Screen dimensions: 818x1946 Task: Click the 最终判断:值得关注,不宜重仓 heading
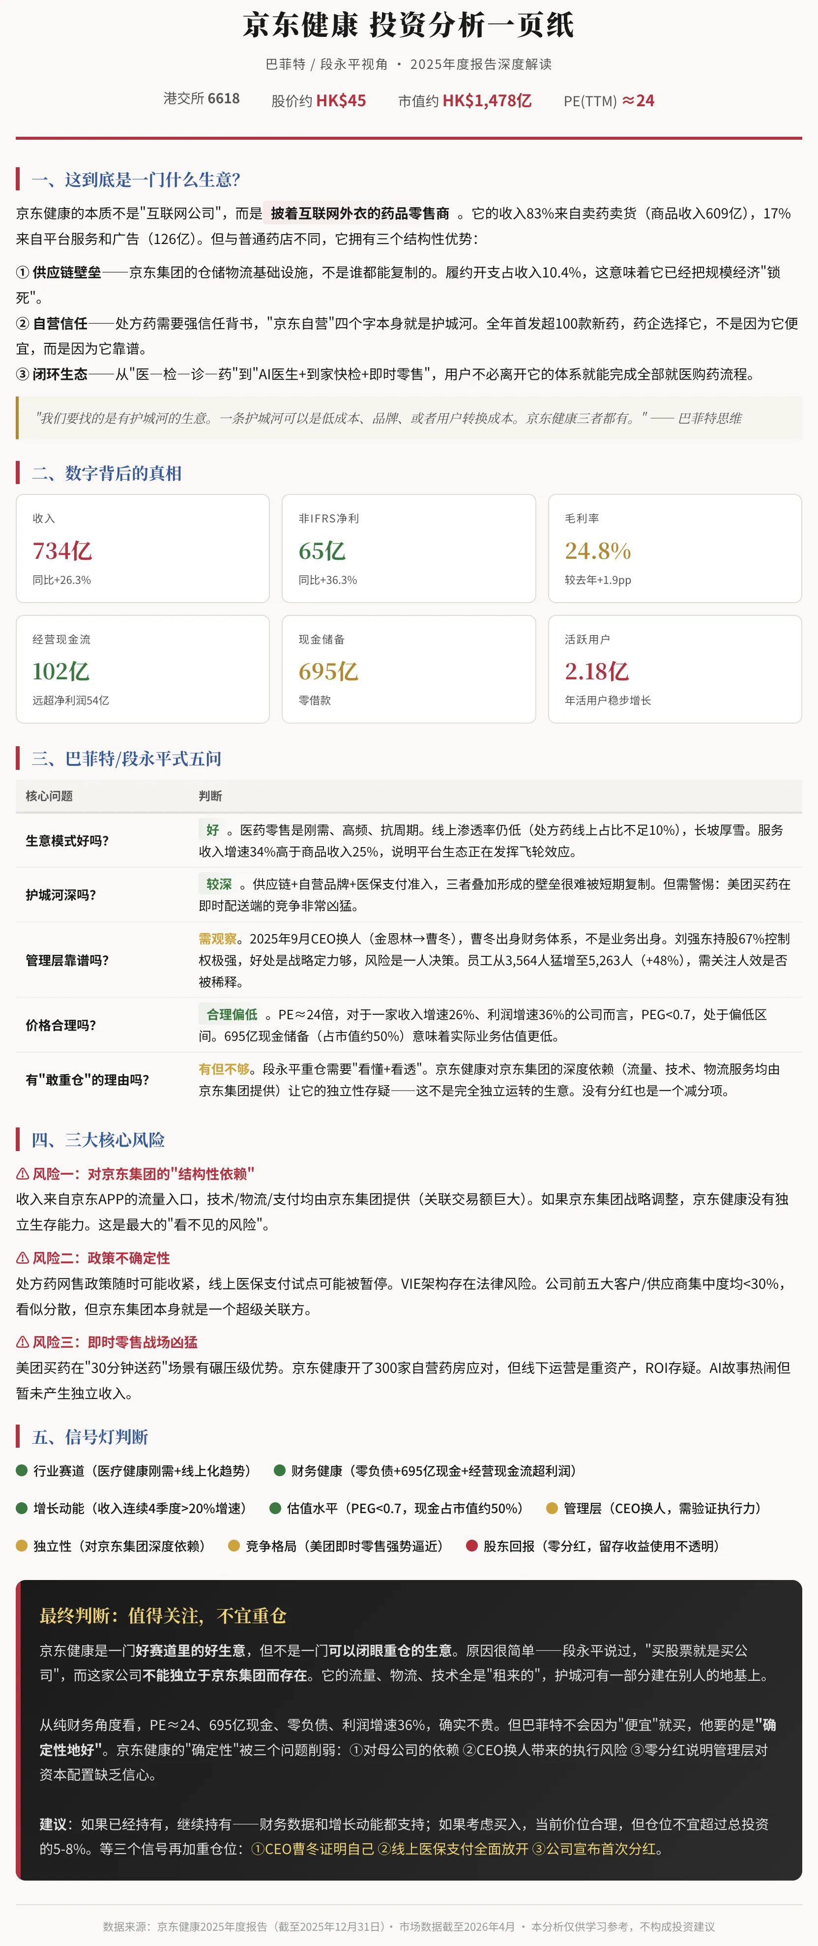(x=163, y=1616)
